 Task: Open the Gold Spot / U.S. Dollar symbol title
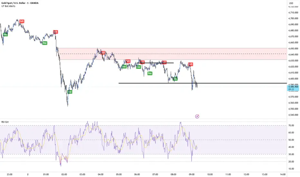point(20,3)
